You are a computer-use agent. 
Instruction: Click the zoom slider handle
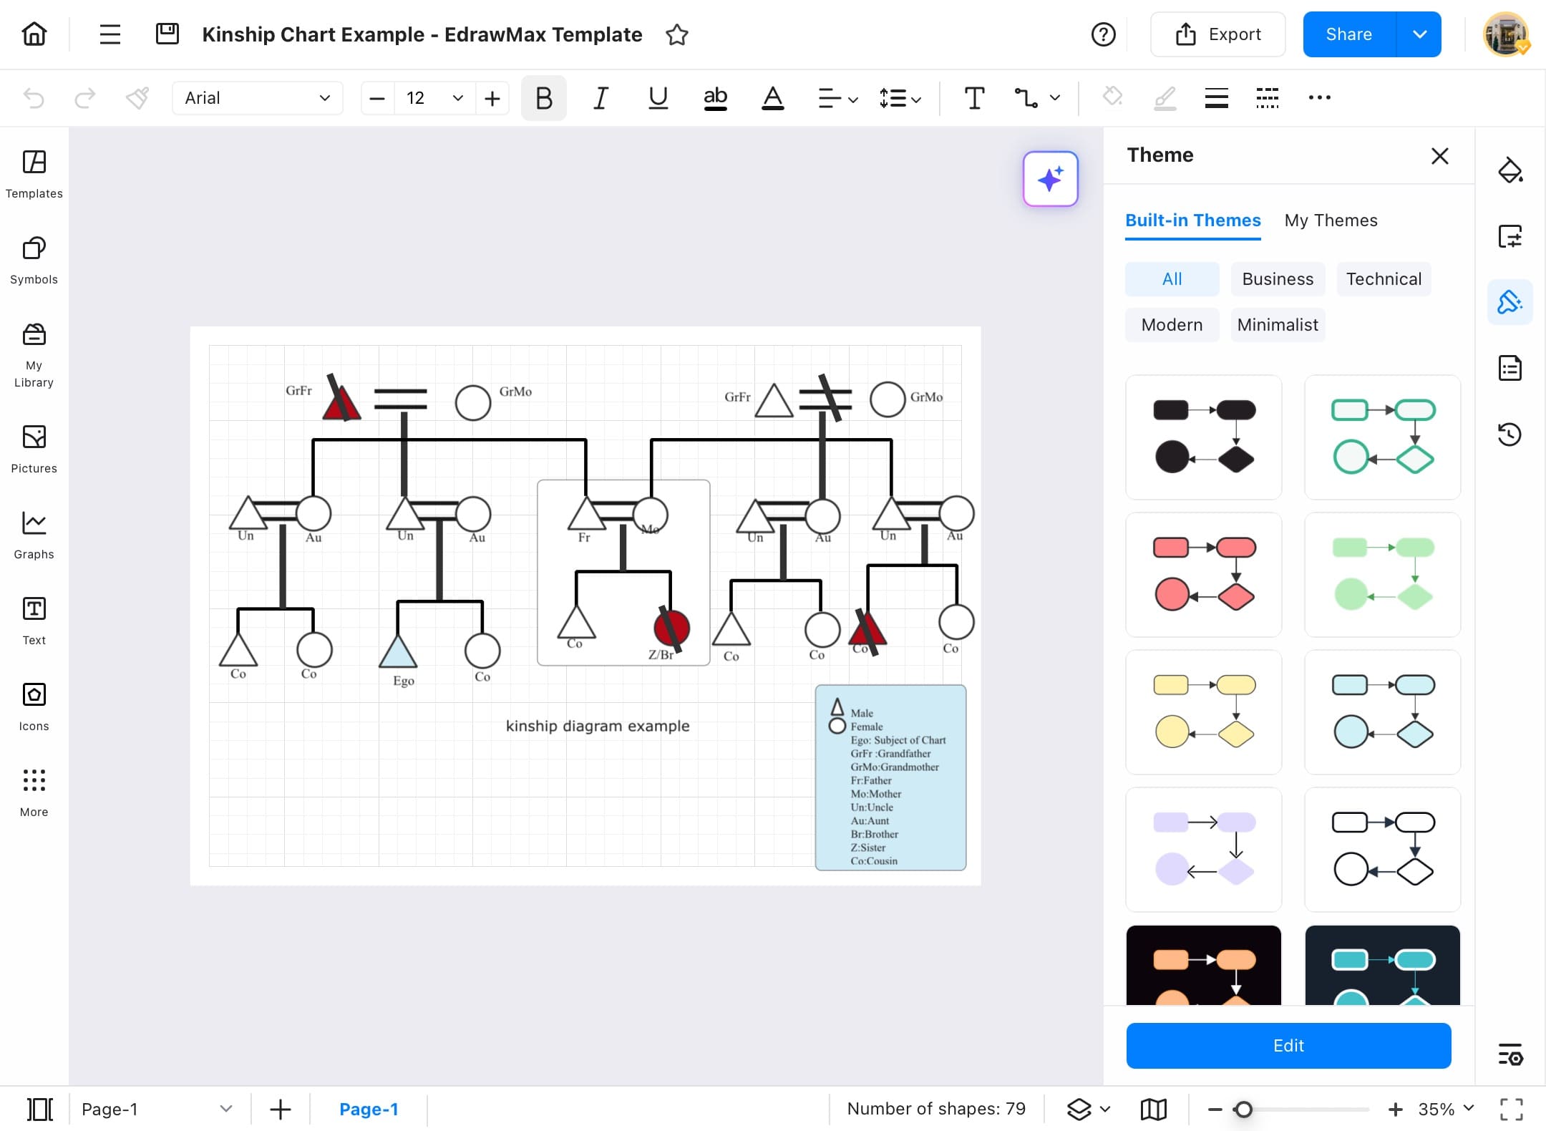pos(1243,1109)
